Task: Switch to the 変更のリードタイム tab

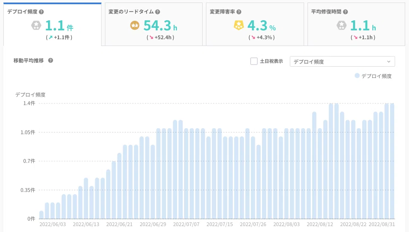Action: coord(154,24)
